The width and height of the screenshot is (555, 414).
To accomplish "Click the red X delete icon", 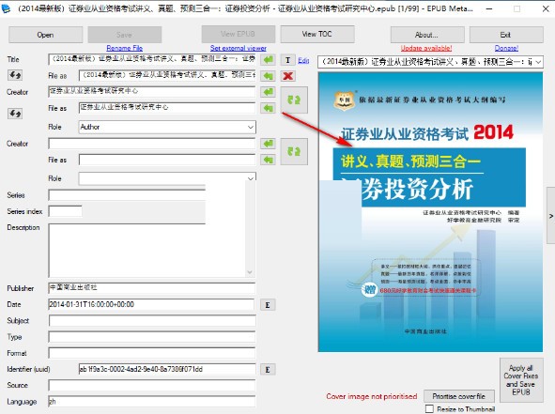I will click(x=288, y=76).
